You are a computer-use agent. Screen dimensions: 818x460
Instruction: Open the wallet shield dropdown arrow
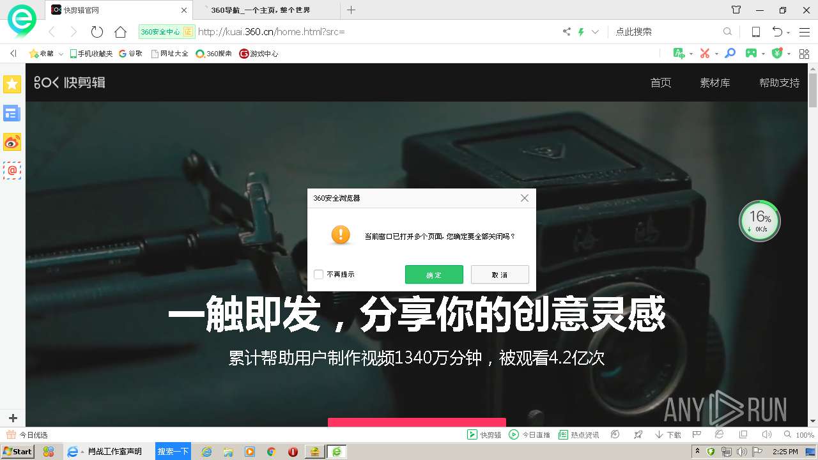pyautogui.click(x=789, y=54)
